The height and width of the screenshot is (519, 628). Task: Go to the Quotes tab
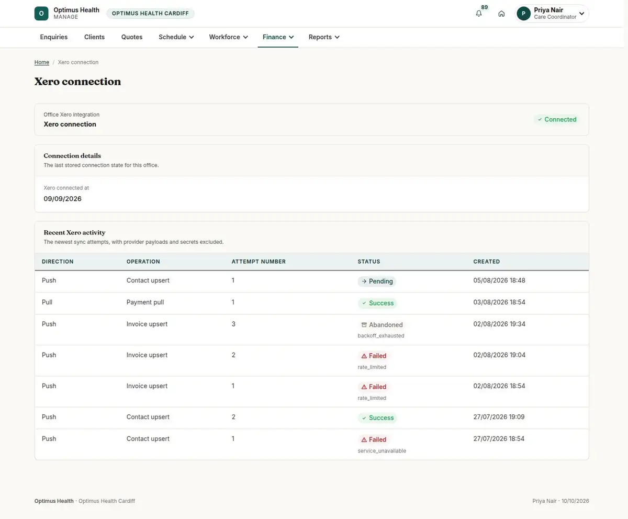pyautogui.click(x=132, y=37)
